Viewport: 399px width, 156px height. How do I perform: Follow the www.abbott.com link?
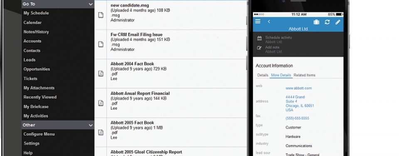tap(298, 88)
